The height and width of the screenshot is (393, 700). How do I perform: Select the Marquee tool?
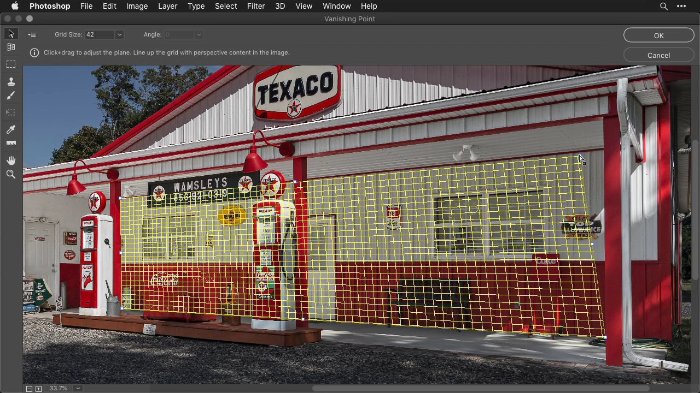tap(11, 64)
